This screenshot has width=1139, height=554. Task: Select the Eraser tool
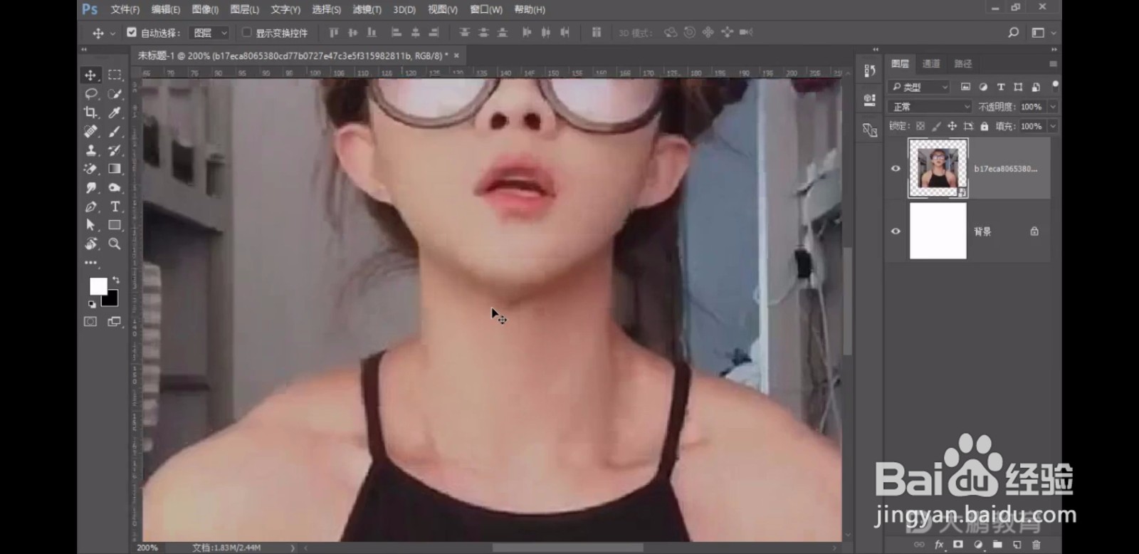[x=90, y=169]
